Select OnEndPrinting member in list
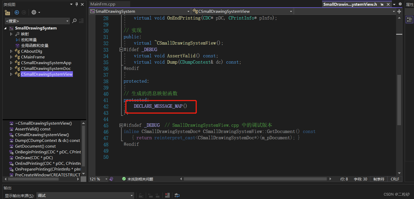The height and width of the screenshot is (199, 414). click(48, 163)
